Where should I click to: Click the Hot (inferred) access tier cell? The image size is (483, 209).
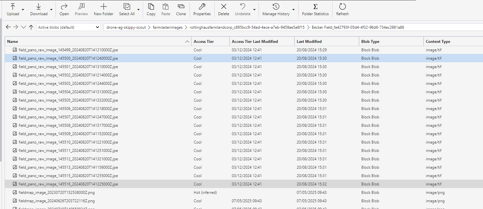(x=205, y=193)
